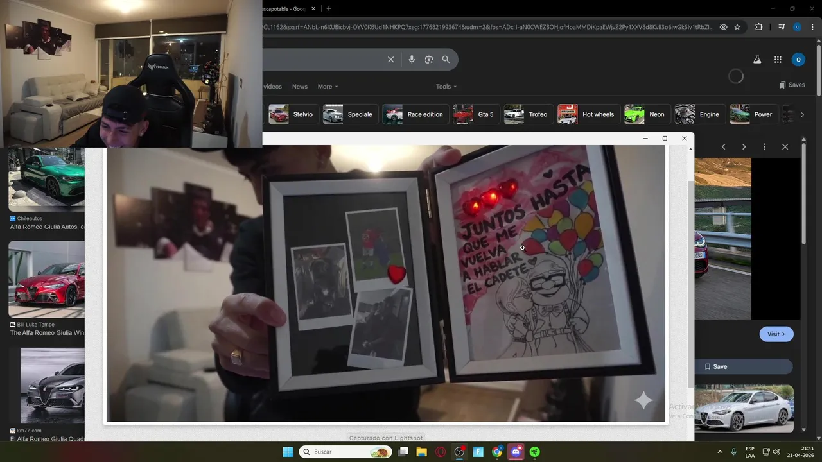Open ESP LAA keyboard language switcher

[750, 452]
